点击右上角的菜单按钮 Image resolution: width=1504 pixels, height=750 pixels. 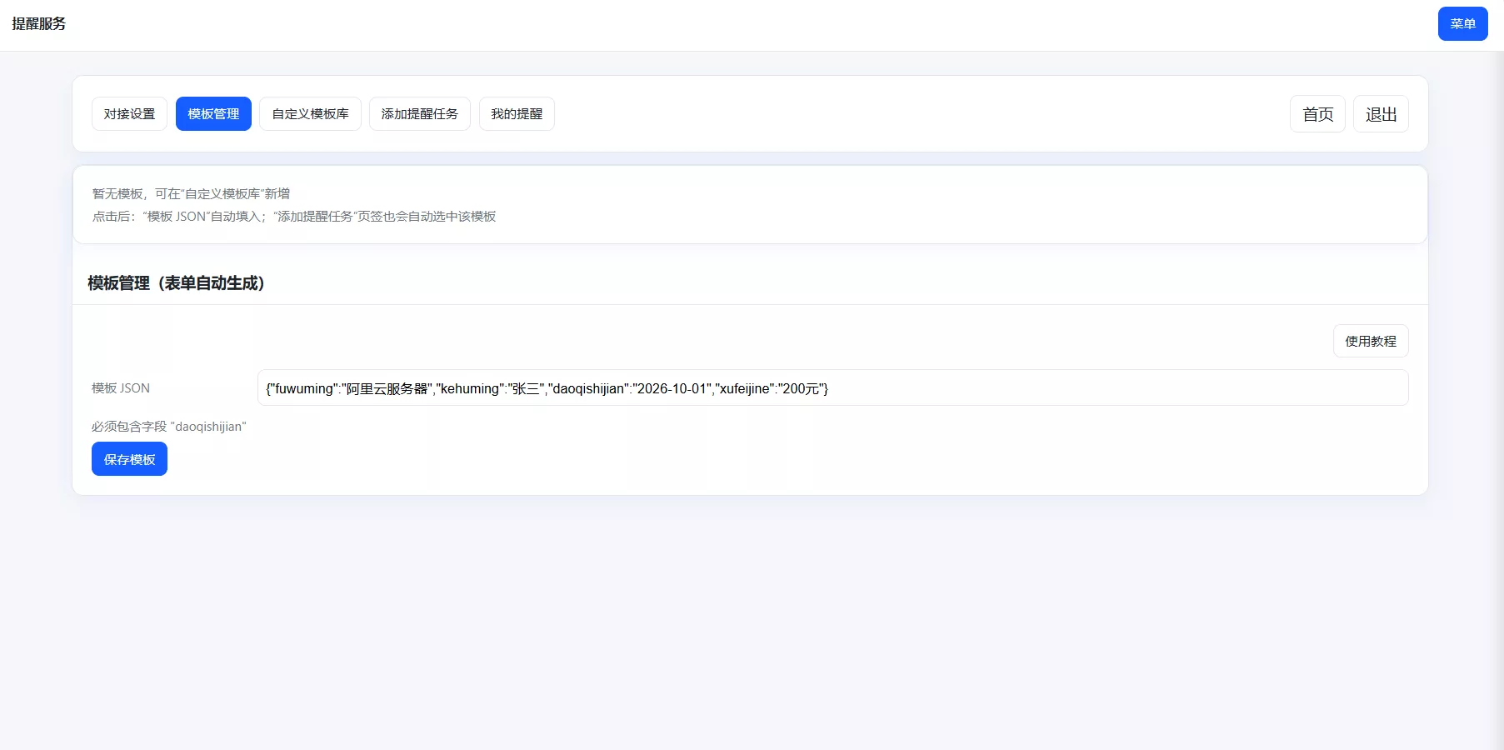[x=1462, y=23]
